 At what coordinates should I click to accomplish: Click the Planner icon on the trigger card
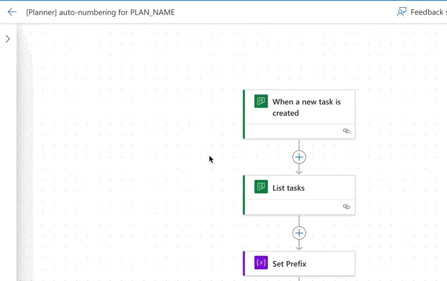(261, 101)
